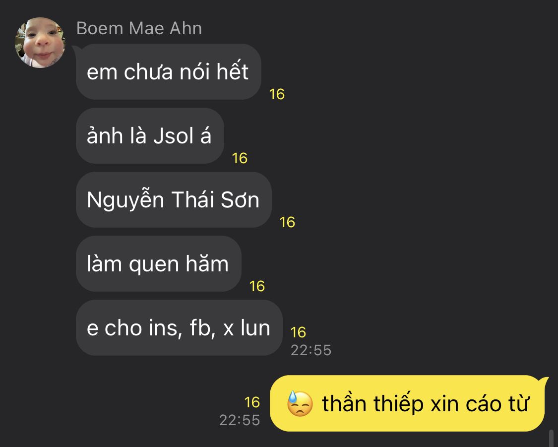Select the yellow 'thần thiếp xin cáo từ' message

409,403
